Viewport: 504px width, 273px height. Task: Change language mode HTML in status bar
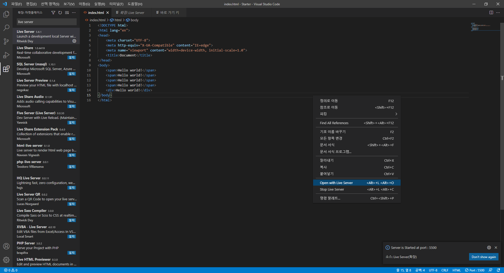click(456, 270)
